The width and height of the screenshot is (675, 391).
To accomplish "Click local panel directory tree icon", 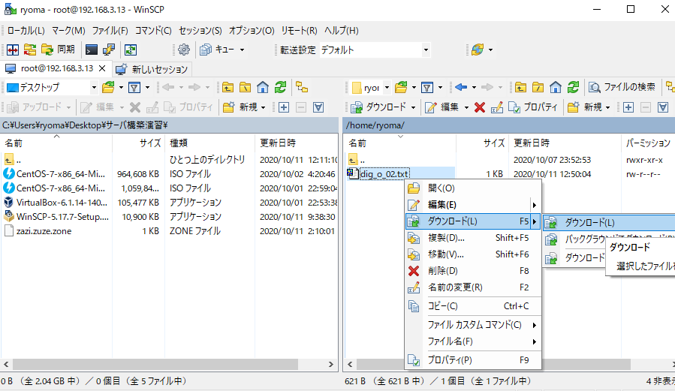I will [x=302, y=87].
